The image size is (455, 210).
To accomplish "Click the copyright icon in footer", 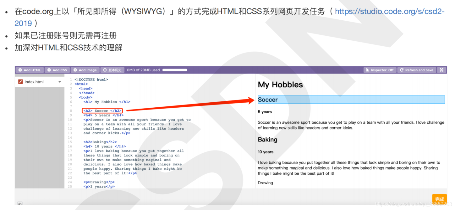I will pyautogui.click(x=20, y=204).
